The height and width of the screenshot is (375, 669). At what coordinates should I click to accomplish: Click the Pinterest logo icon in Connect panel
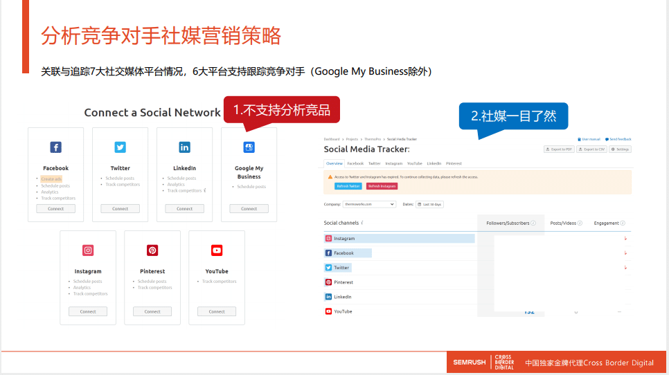coord(152,250)
